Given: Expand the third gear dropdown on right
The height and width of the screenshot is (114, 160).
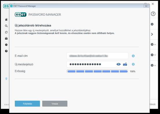Looking at the screenshot, I should tap(153, 55).
